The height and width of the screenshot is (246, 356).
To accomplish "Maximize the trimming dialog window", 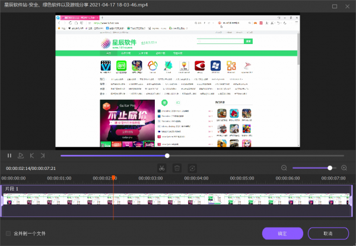I will tap(335, 7).
